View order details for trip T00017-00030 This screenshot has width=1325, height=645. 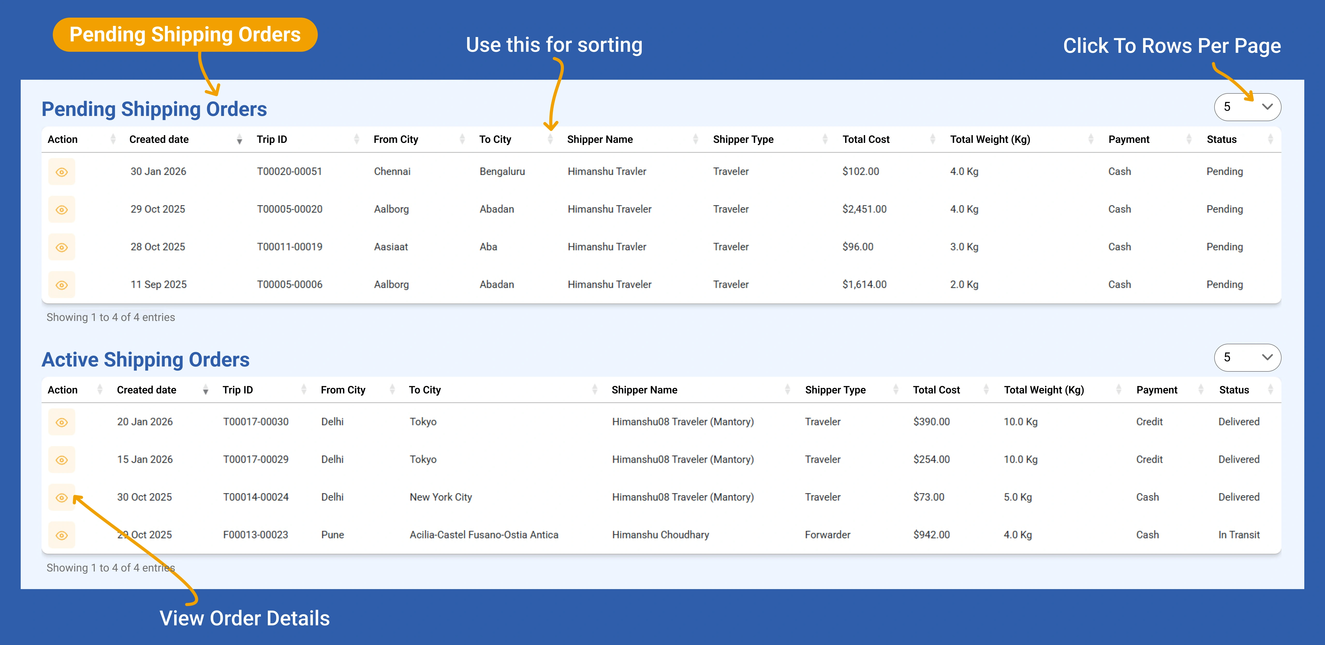click(x=62, y=422)
